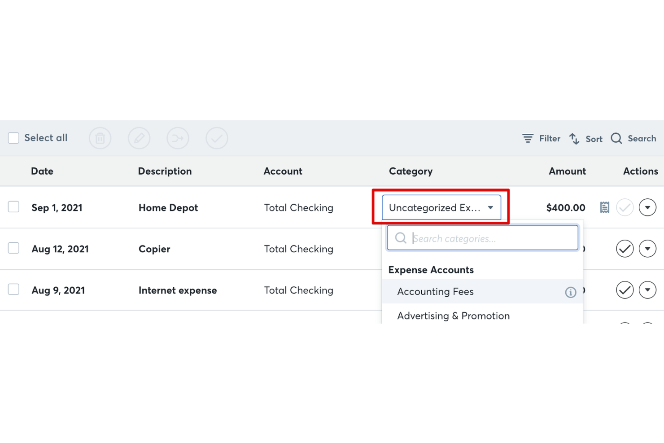
Task: Open the Sort menu
Action: (585, 138)
